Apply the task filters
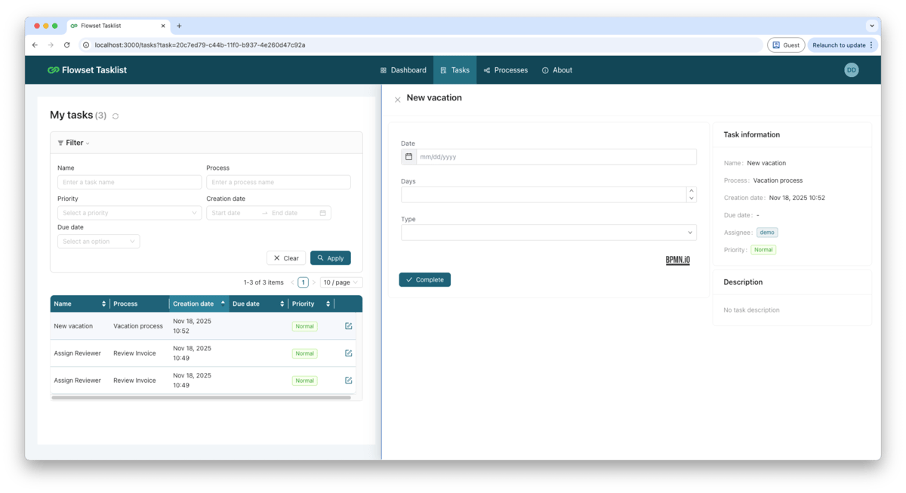The width and height of the screenshot is (906, 493). point(331,258)
